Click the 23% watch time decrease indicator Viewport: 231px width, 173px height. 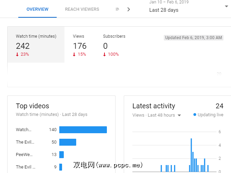(22, 54)
